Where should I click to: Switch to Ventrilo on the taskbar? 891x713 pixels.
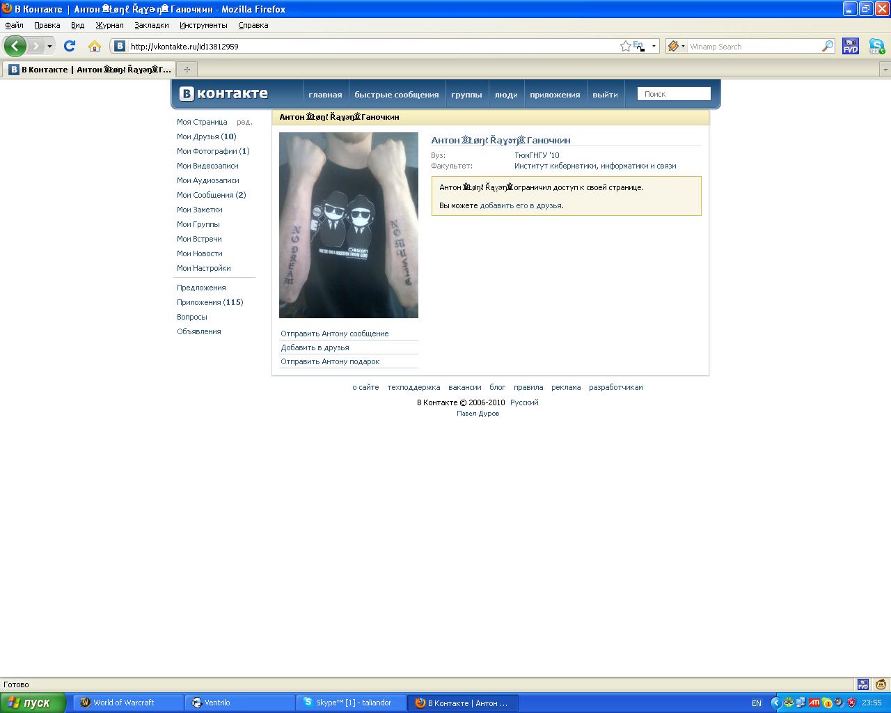point(240,703)
